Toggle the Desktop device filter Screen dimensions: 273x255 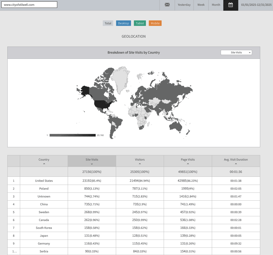coord(123,23)
